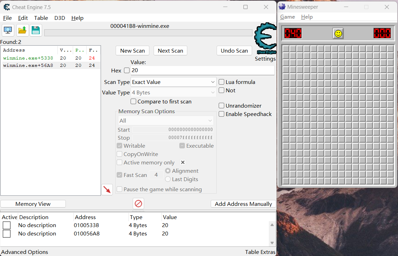Open the Table menu

41,18
